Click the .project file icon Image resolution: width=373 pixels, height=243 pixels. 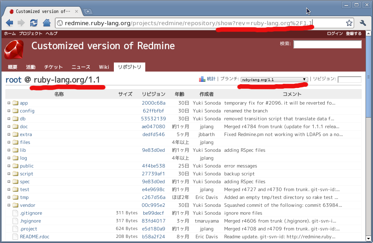pos(15,228)
